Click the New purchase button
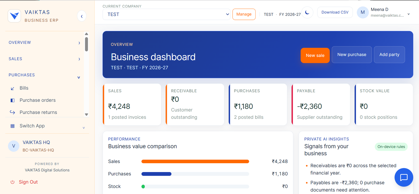The height and width of the screenshot is (194, 419). tap(352, 54)
